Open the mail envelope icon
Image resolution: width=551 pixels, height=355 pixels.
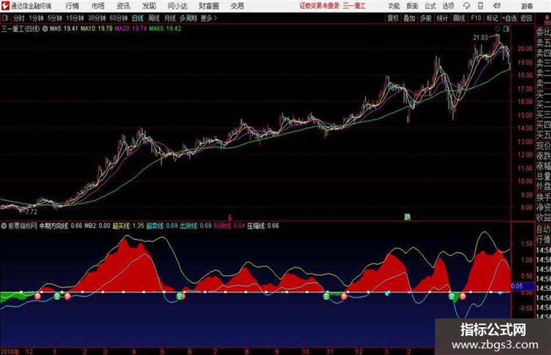point(497,6)
